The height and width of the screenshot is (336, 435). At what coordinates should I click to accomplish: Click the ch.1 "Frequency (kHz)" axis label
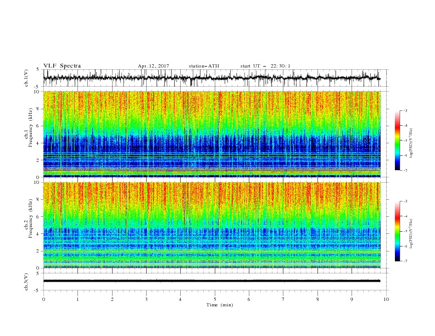[x=31, y=127]
